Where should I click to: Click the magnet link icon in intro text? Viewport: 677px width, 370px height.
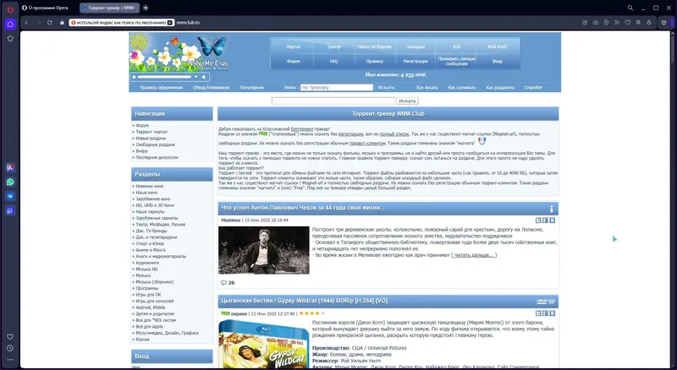482,140
